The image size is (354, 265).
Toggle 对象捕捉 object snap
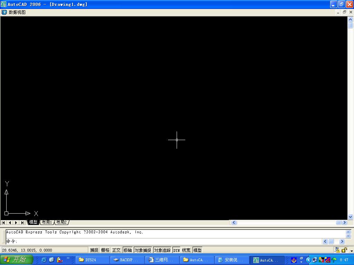click(x=143, y=250)
